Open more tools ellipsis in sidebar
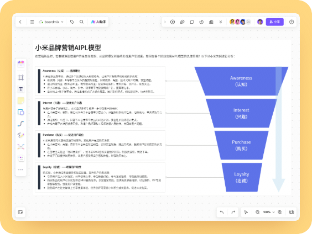 (x=21, y=169)
